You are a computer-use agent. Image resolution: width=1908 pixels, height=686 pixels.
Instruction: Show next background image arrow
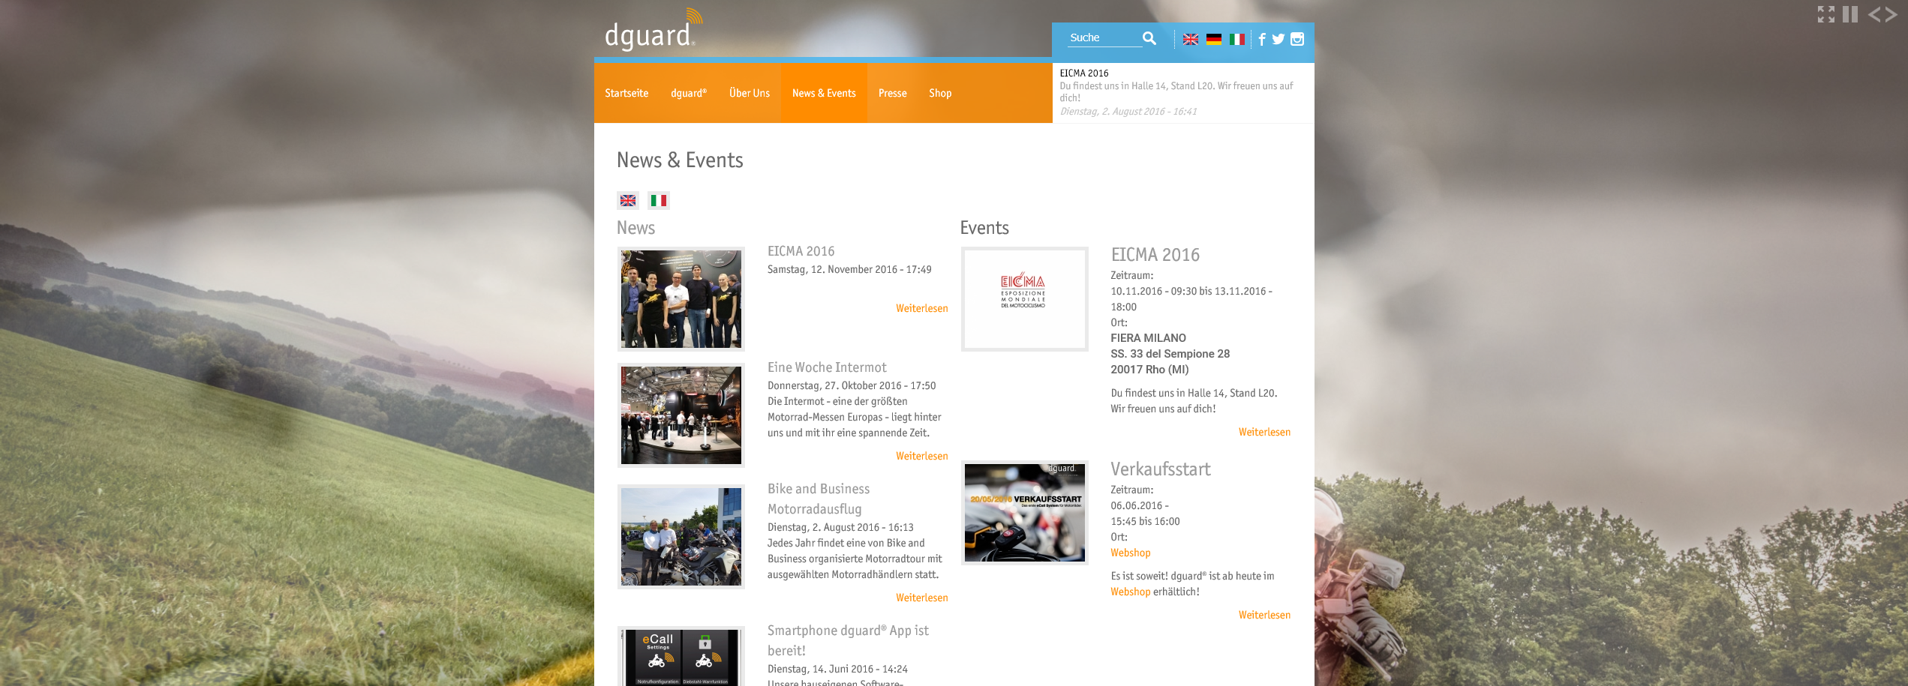[x=1891, y=14]
